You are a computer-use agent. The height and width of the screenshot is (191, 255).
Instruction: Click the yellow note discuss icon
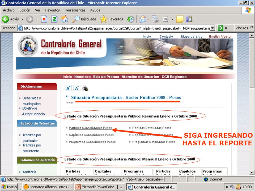(x=180, y=19)
